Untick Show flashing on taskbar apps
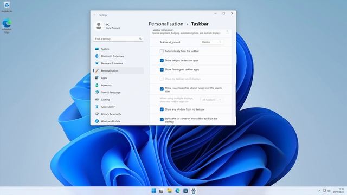This screenshot has width=347, height=195. click(162, 70)
